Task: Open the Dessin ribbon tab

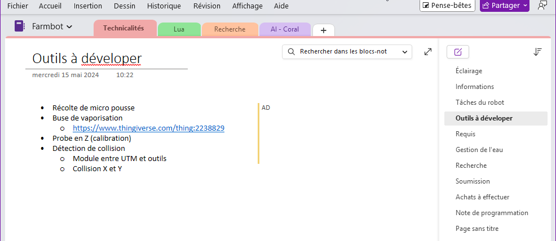Action: point(125,6)
